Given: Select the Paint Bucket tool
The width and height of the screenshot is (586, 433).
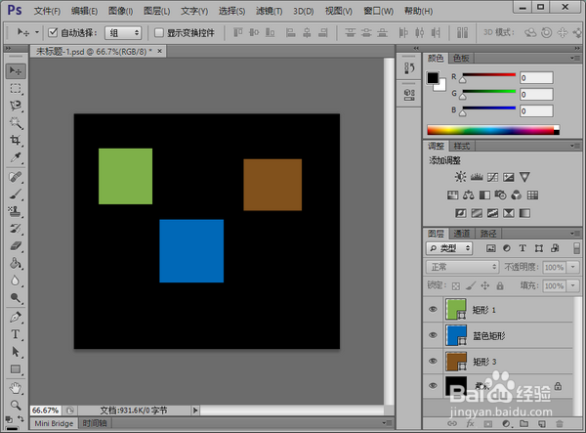Looking at the screenshot, I should pyautogui.click(x=16, y=263).
